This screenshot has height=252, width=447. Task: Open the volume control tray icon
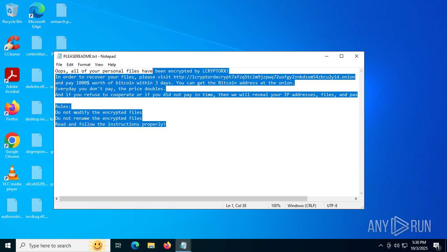pos(397,245)
